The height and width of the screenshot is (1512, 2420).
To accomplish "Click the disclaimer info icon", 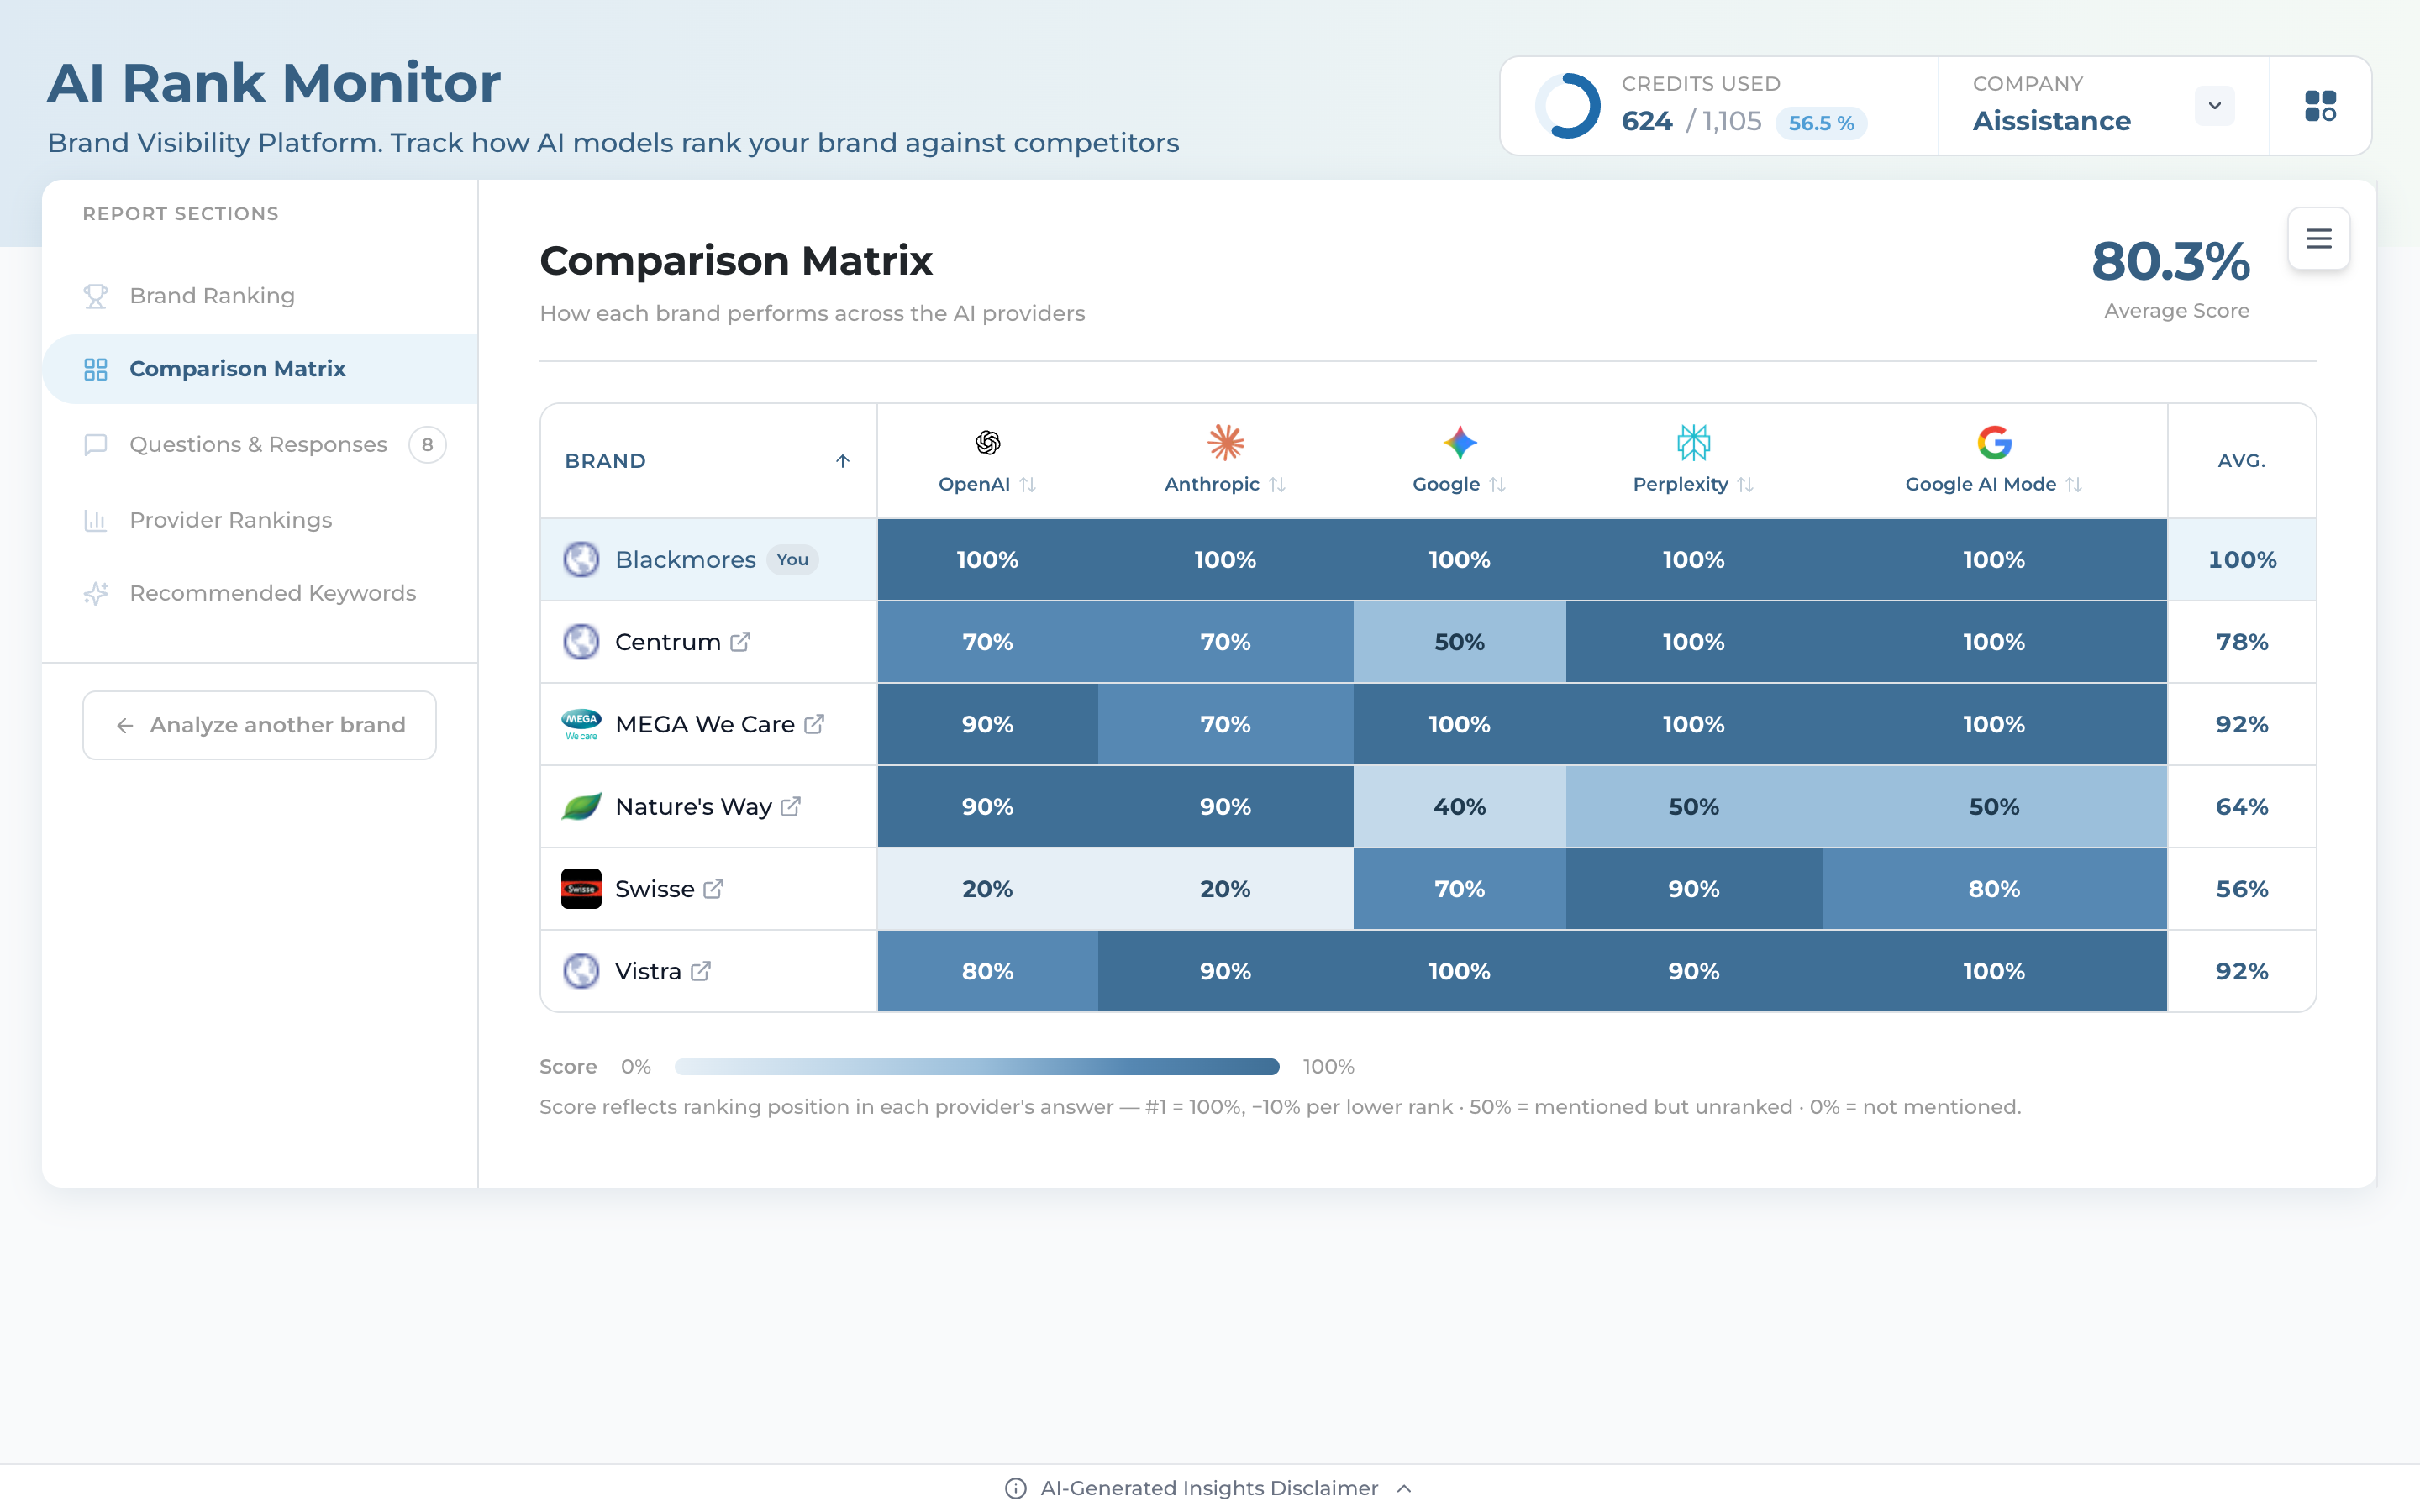I will click(x=1015, y=1488).
